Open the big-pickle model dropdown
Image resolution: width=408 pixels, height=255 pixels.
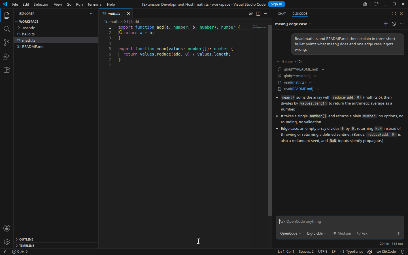pyautogui.click(x=317, y=233)
